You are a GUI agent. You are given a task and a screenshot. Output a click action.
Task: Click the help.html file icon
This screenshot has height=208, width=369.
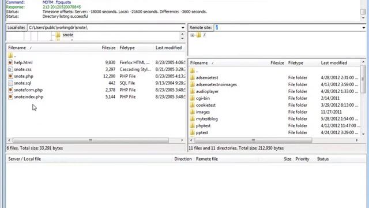(x=10, y=62)
